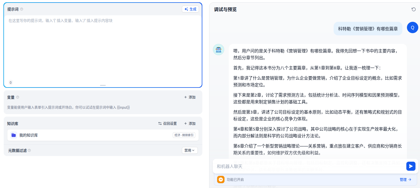Viewport: 420px width, 188px height.
Task: Add a knowledge base via 添加
Action: pyautogui.click(x=190, y=123)
